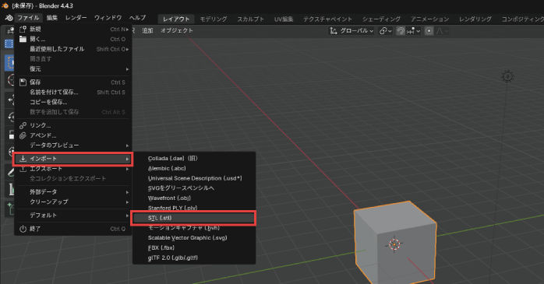Import glTF 2.0 (.glb/.gltf) file
Viewport: 544px width, 284px height.
pyautogui.click(x=194, y=258)
